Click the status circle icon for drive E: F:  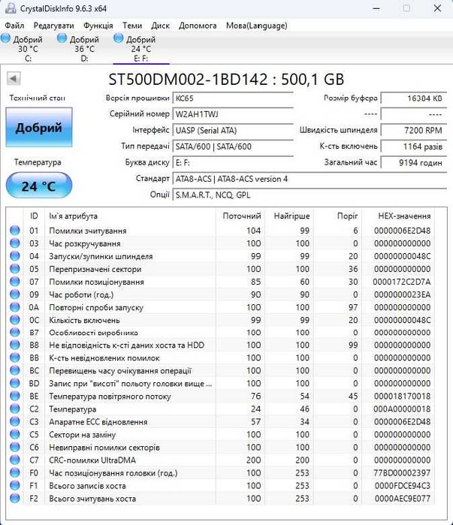tap(118, 38)
